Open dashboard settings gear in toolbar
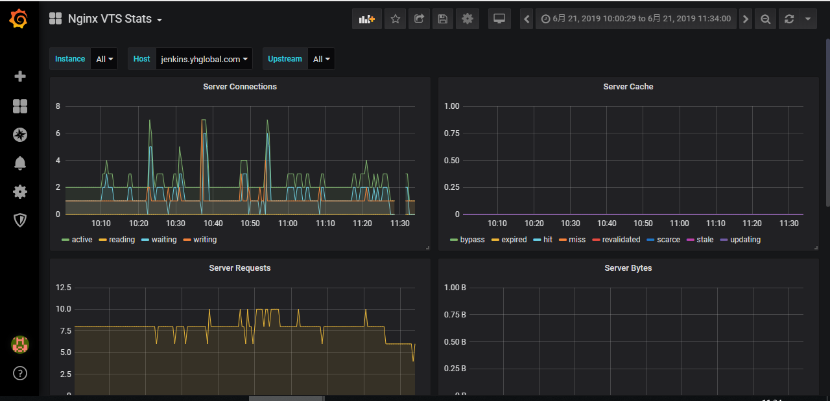Screen dimensions: 830x401 (468, 19)
